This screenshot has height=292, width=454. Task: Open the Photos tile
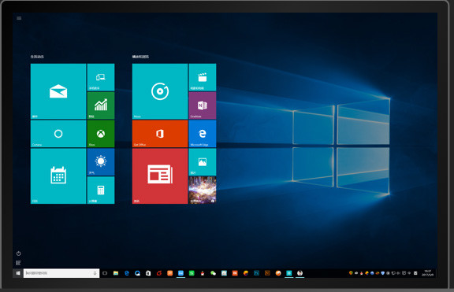coord(203,162)
